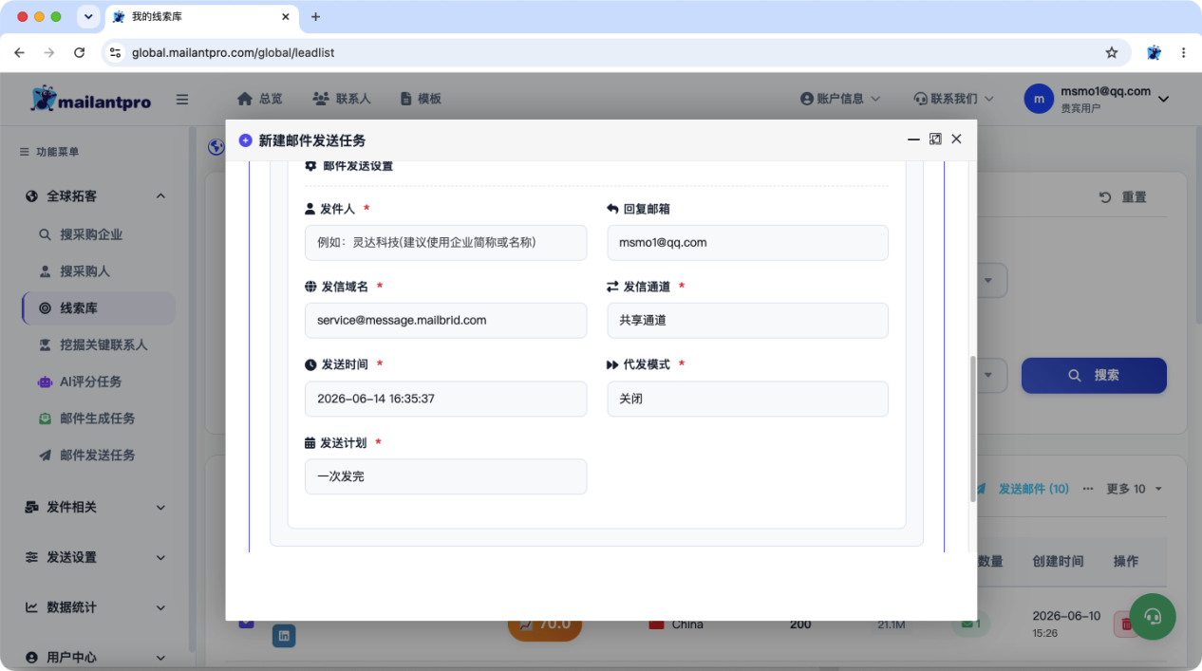Open 模板 navigation item
The height and width of the screenshot is (671, 1202).
[421, 99]
